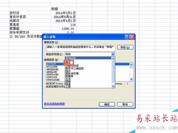Click the 以 30/360 为日计数基准 cell

pyautogui.click(x=26, y=37)
